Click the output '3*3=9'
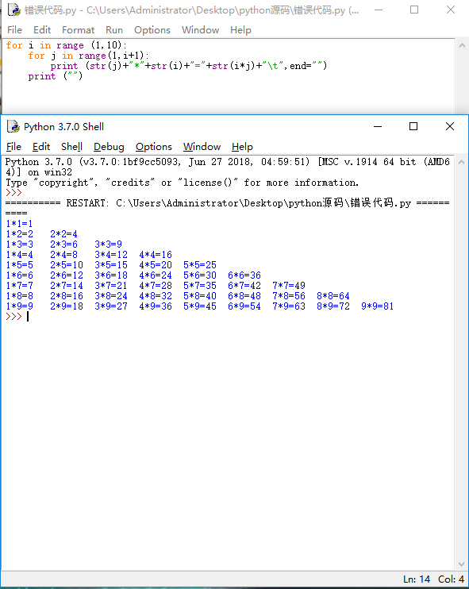 tap(108, 244)
